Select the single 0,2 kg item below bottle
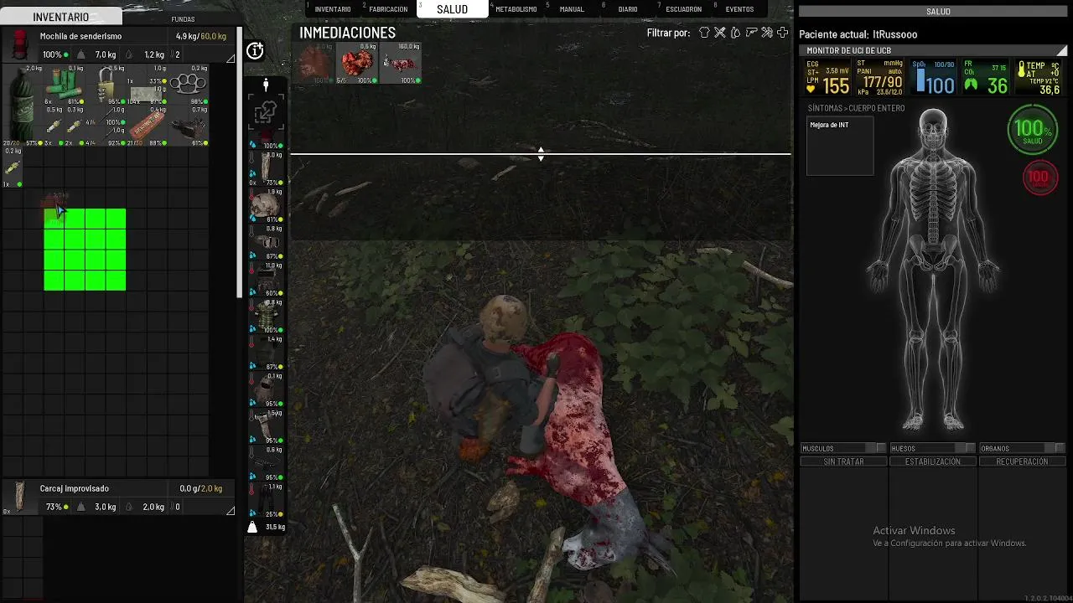Image resolution: width=1073 pixels, height=603 pixels. pyautogui.click(x=13, y=167)
